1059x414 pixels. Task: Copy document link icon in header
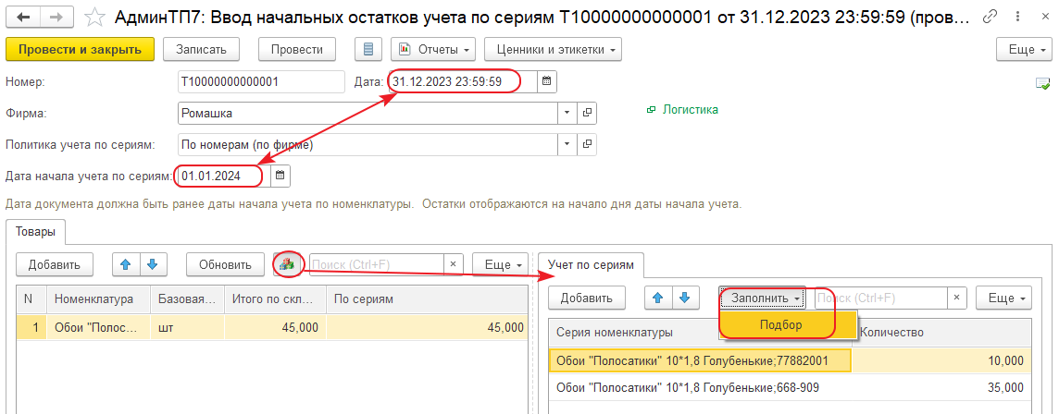pyautogui.click(x=990, y=17)
